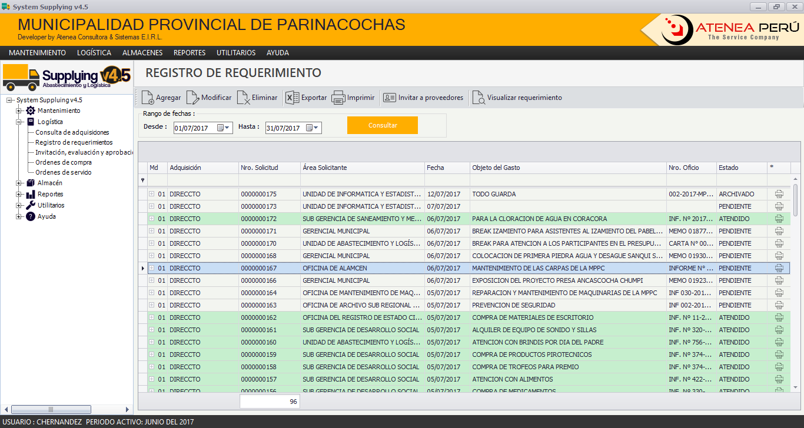Open Visualizar requerimiento from the toolbar
The image size is (804, 428).
click(x=479, y=98)
